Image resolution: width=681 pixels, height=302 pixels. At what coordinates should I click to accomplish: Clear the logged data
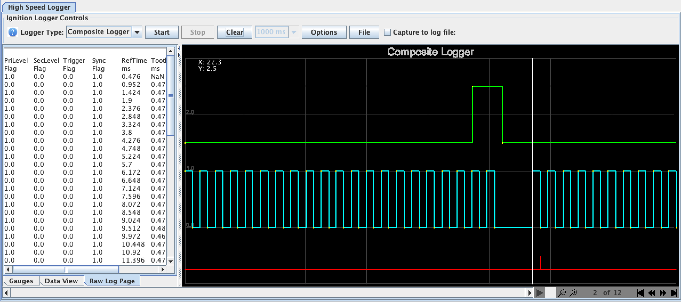[x=234, y=32]
